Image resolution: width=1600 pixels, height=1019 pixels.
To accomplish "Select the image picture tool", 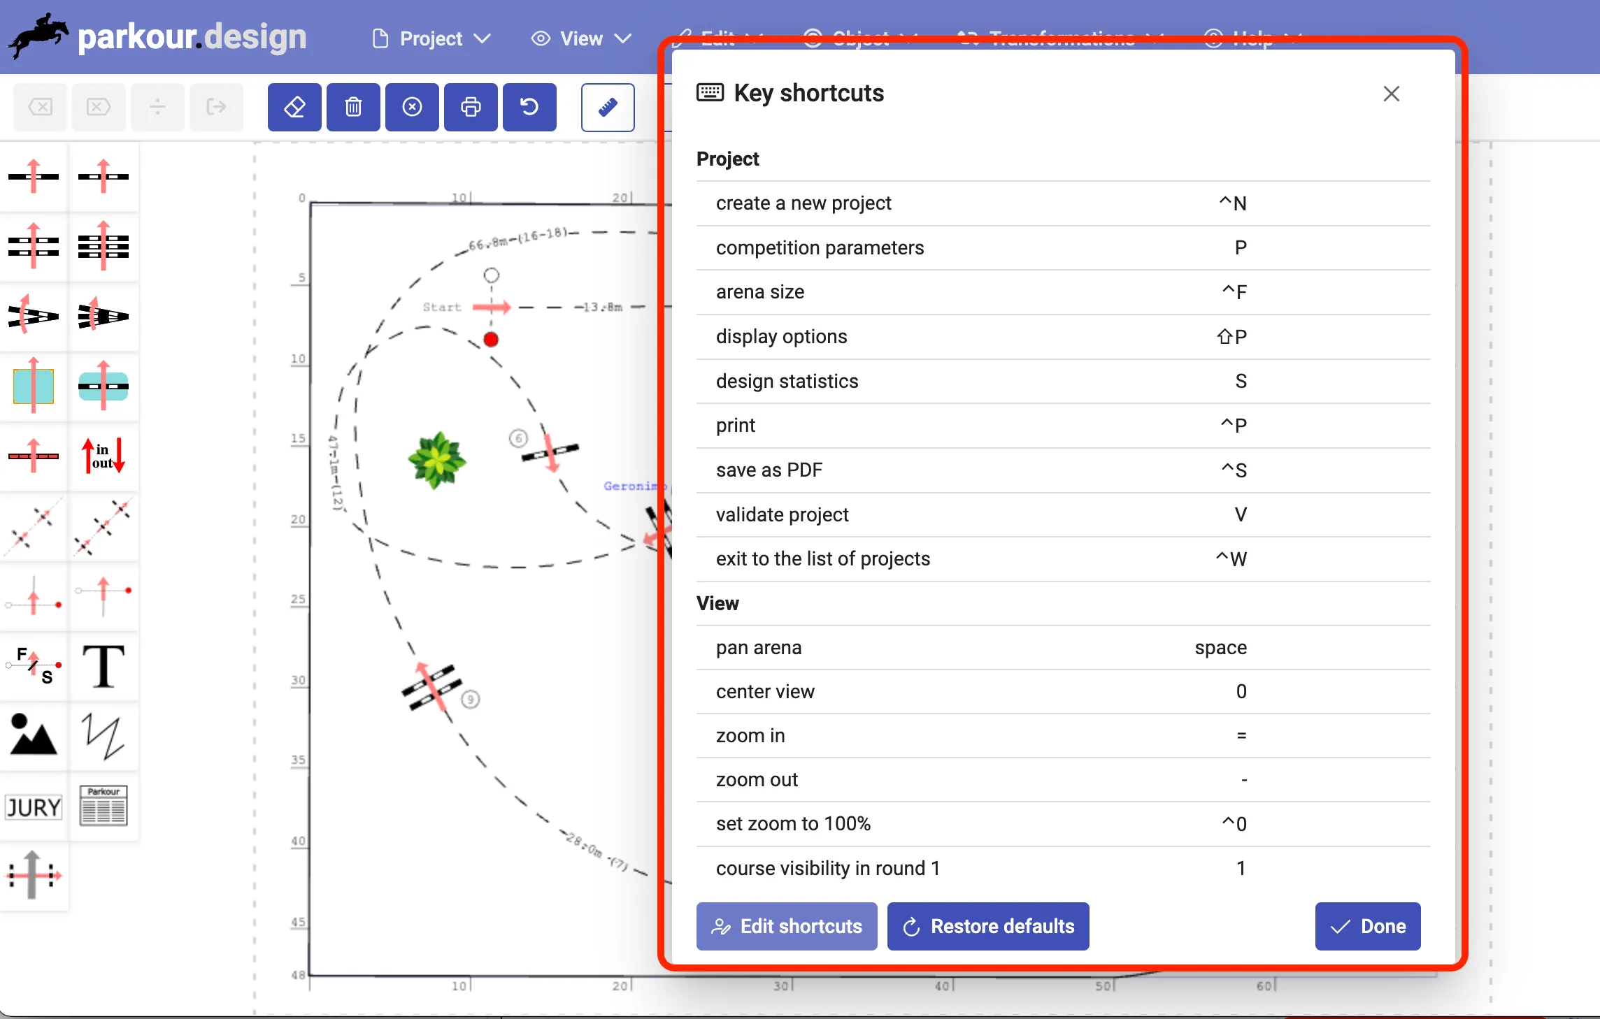I will [x=34, y=735].
